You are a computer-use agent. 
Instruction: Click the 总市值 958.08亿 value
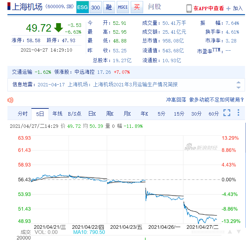tap(173, 41)
